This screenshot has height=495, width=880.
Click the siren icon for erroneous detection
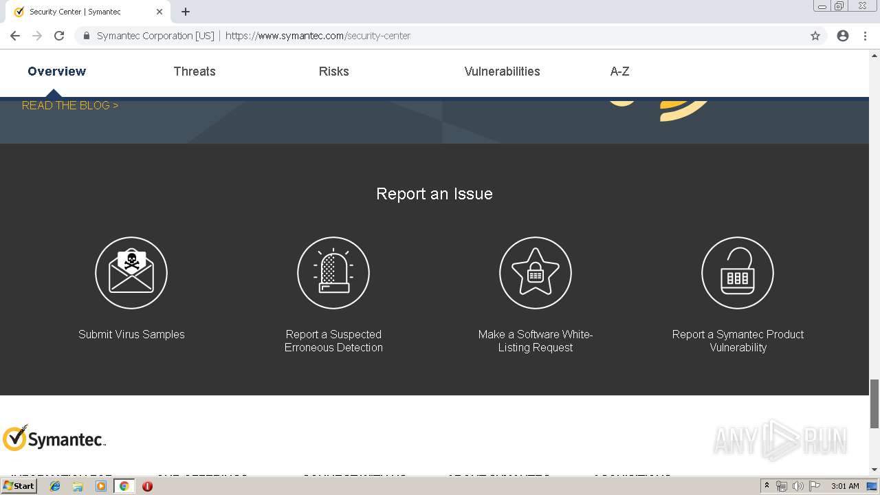click(333, 273)
